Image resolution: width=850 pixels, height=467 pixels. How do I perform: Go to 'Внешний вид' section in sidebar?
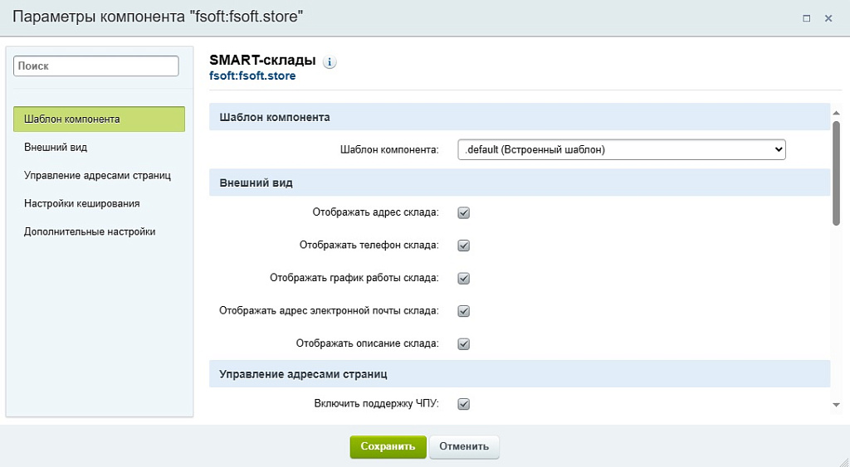tap(56, 147)
